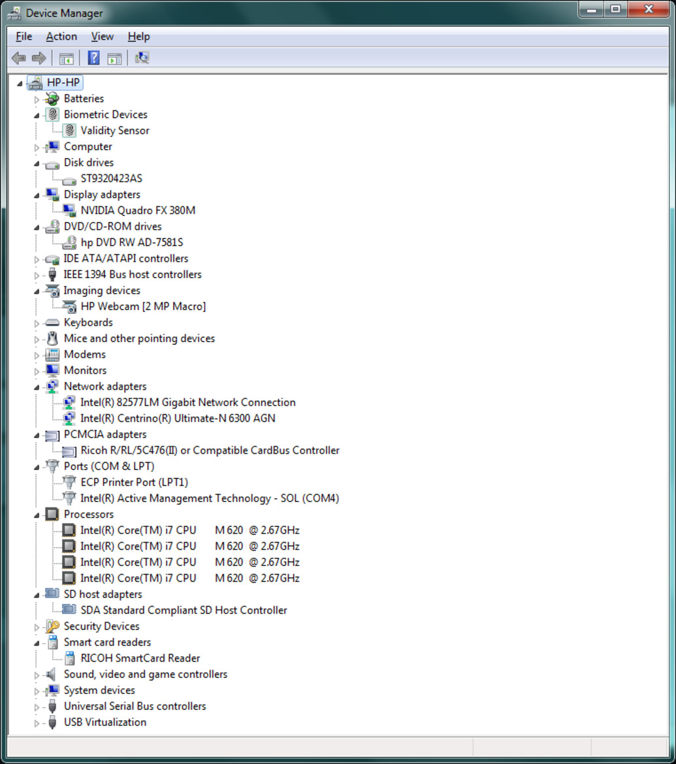Select ECP Printer Port (LPT1)
The image size is (676, 764).
(134, 483)
